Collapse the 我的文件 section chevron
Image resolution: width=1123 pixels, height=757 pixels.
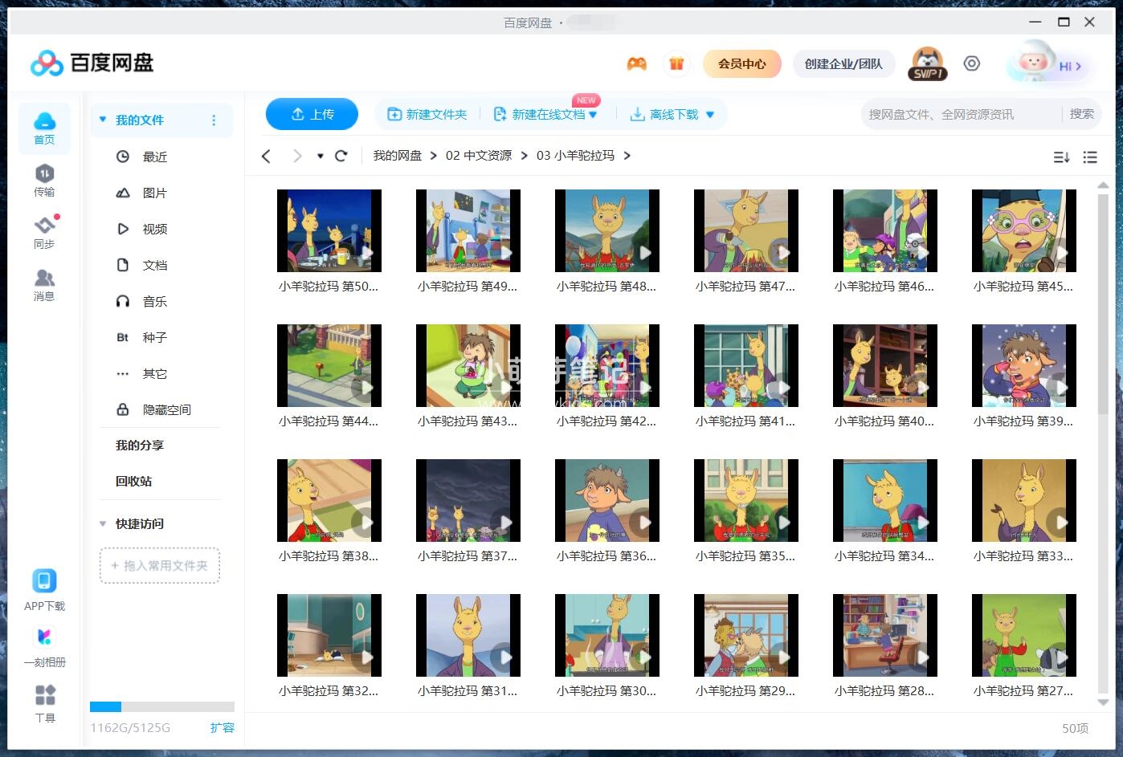(102, 119)
